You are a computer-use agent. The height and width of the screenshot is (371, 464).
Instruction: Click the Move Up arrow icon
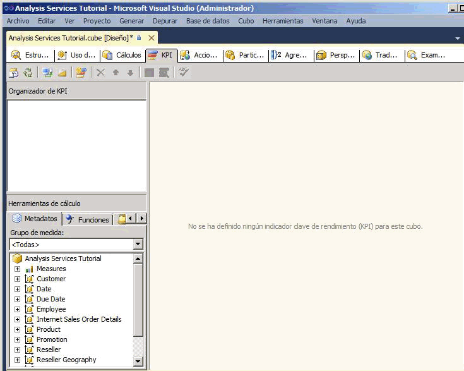click(116, 73)
